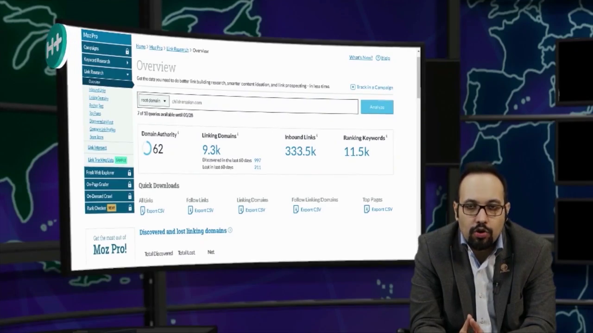The height and width of the screenshot is (333, 593).
Task: Click the Track in a Campaign link
Action: (375, 87)
